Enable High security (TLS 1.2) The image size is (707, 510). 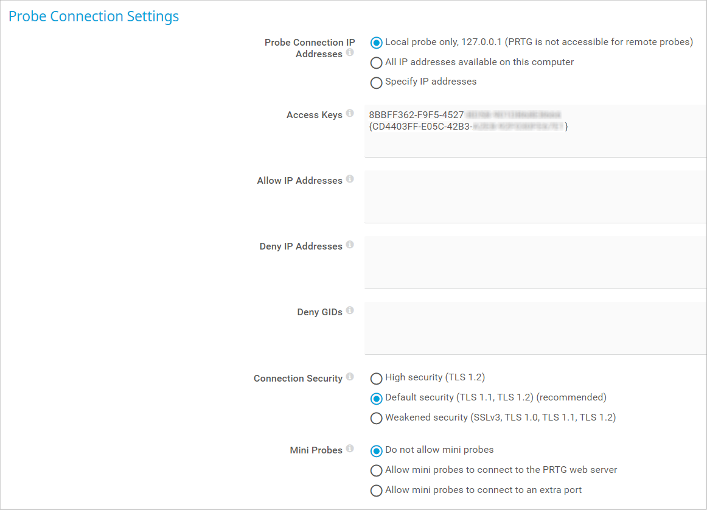tap(377, 378)
